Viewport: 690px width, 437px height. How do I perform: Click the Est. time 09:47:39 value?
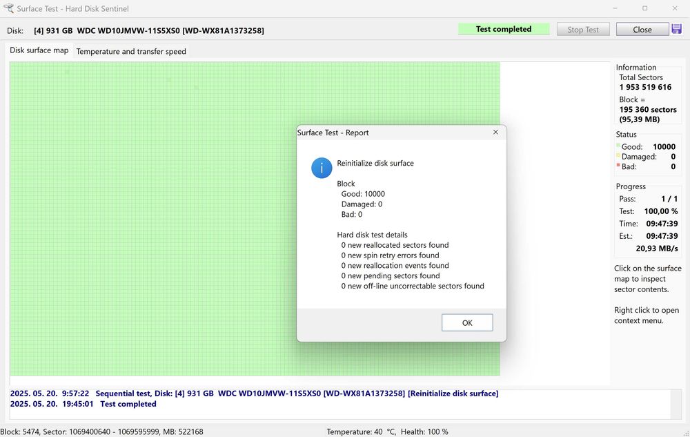[662, 236]
